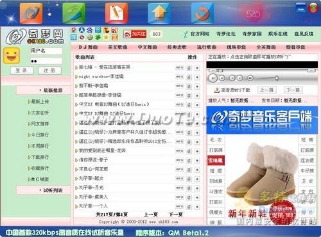
Task: Switch to the 经典老歌 tab
Action: pos(177,47)
